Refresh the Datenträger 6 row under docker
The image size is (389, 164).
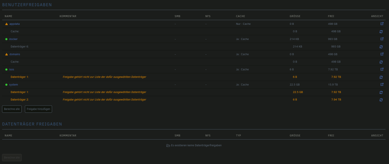coord(381,47)
